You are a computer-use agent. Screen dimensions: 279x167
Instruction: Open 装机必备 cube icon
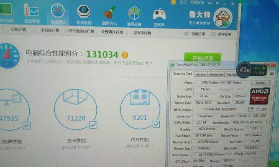[134, 13]
